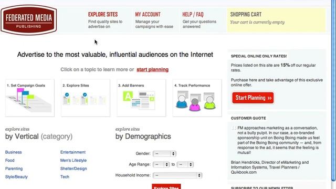The height and width of the screenshot is (189, 336).
Task: Click the 'Your cart is currently empty' text
Action: 257,22
